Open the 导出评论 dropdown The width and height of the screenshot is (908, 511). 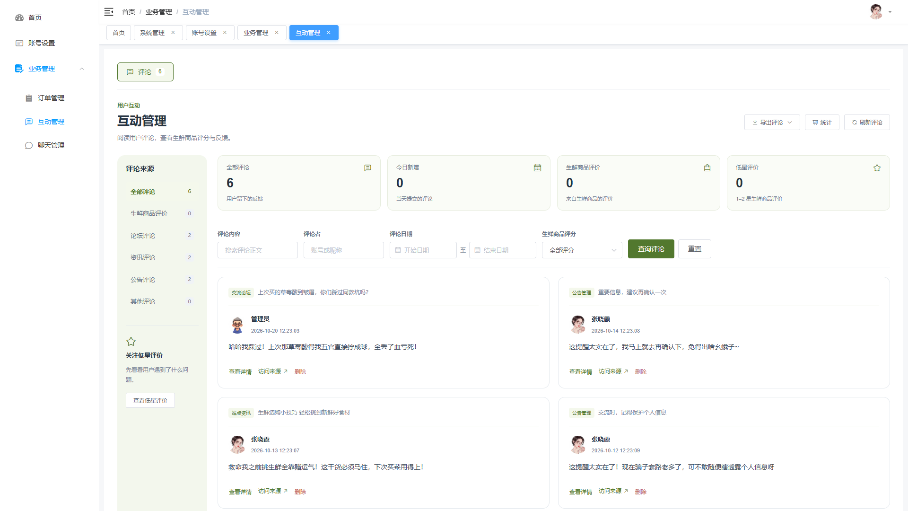coord(772,122)
